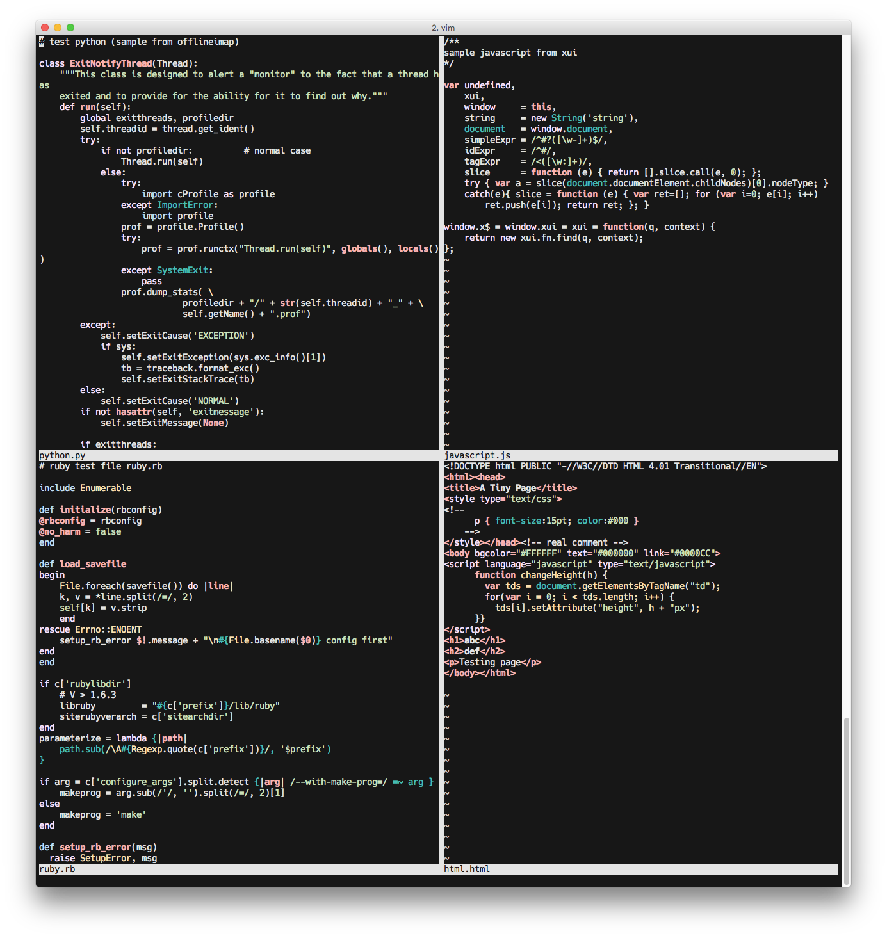Click "self.setExitCause('EXCEPTION')" line
The height and width of the screenshot is (938, 887).
(x=177, y=336)
